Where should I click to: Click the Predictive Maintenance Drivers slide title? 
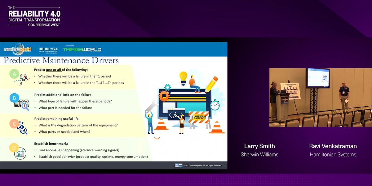tap(61, 60)
